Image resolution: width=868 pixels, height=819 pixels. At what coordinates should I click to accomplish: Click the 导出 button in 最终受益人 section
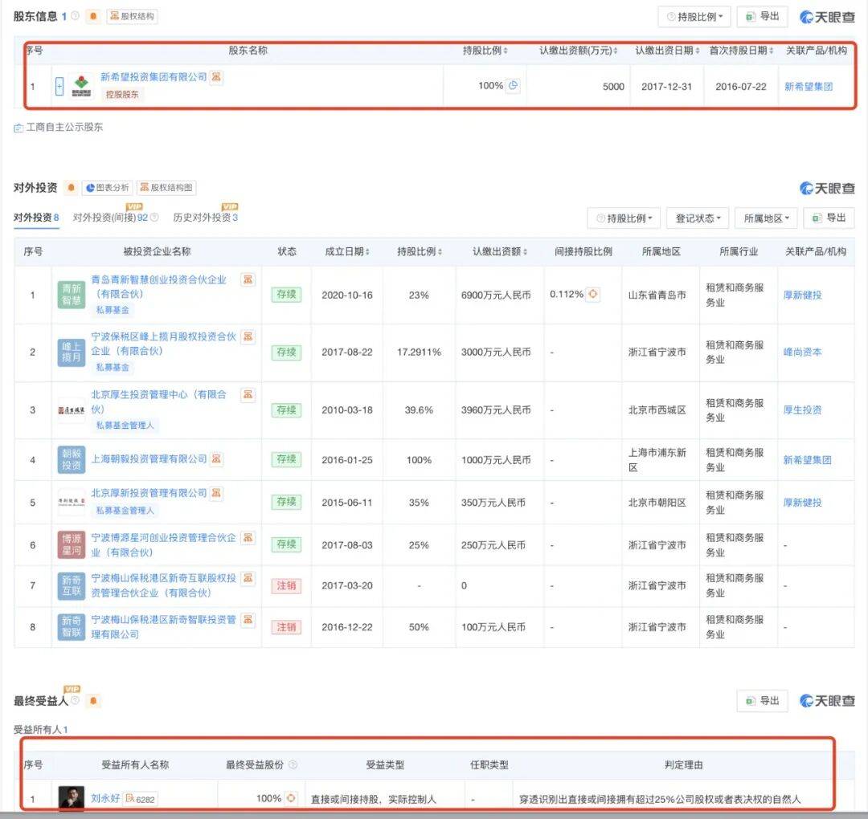(x=762, y=701)
